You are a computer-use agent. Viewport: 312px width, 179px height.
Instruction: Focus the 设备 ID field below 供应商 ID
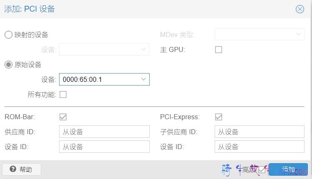[104, 147]
